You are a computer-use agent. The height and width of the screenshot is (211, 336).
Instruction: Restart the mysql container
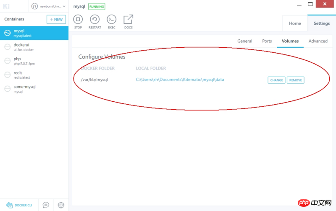pyautogui.click(x=95, y=22)
